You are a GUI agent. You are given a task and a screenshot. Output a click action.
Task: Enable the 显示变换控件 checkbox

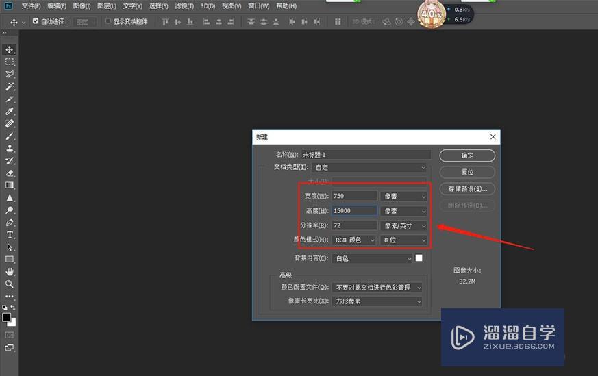[108, 21]
